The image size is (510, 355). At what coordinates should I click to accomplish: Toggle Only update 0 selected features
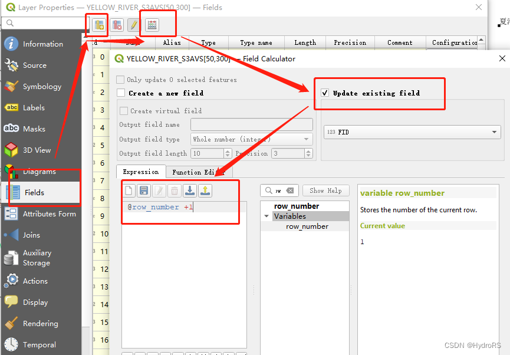click(120, 80)
